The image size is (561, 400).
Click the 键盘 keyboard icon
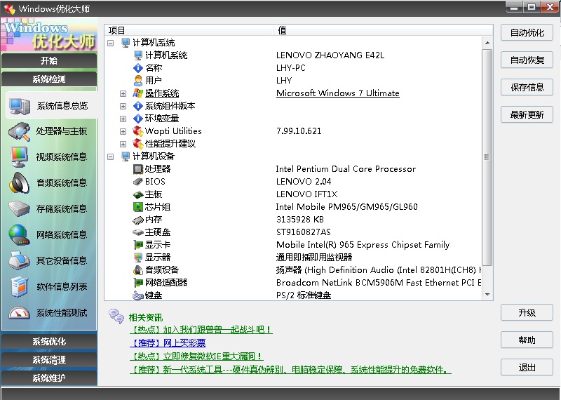[137, 296]
